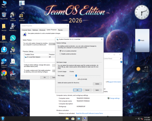Open Support Information link
Viewport: 152px width, 121px height.
(x=115, y=82)
